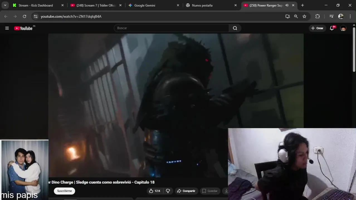Like the video with thumbs up

tap(155, 191)
